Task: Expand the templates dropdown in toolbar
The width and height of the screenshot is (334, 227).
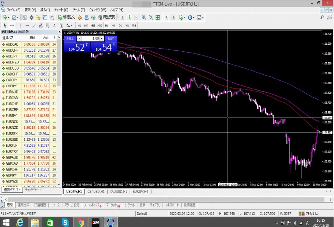Action: click(x=203, y=17)
